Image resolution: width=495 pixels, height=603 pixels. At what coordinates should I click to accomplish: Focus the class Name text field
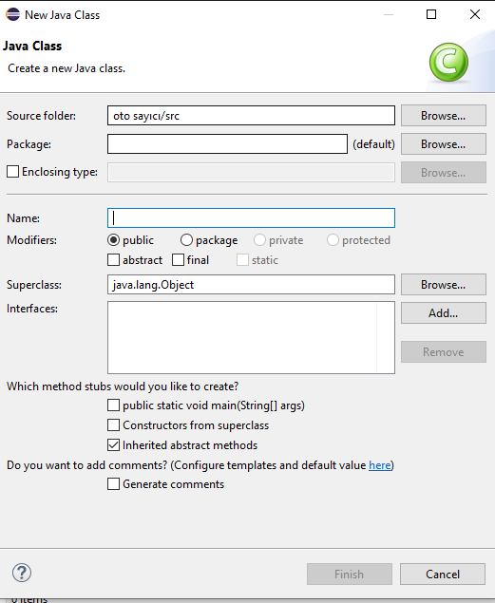(251, 218)
